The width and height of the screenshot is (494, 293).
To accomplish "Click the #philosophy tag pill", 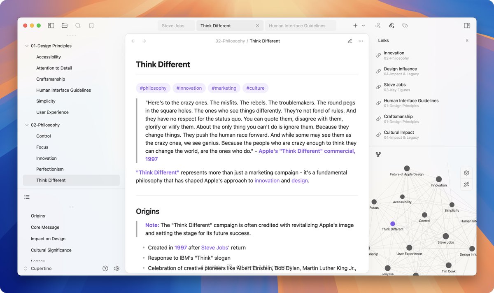I will [153, 88].
